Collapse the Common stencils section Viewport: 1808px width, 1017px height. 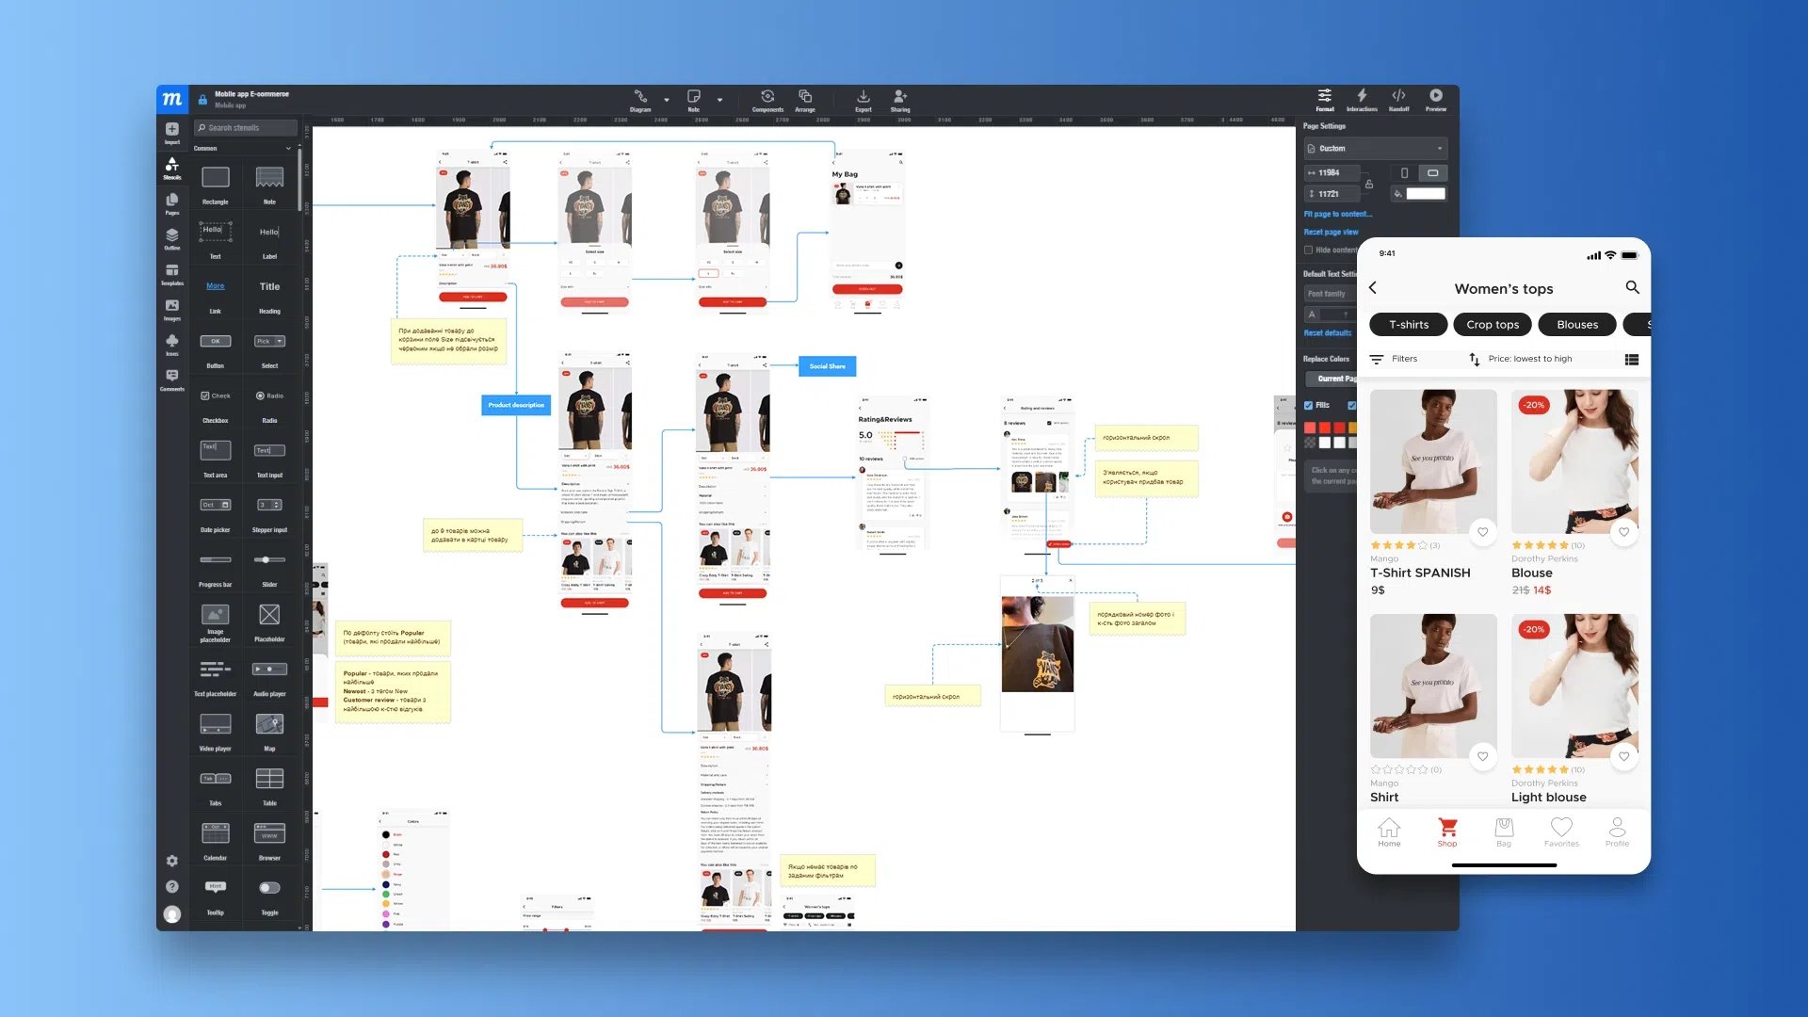tap(288, 149)
